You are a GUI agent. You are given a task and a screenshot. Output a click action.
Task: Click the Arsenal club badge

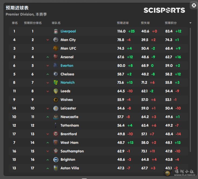pyautogui.click(x=56, y=57)
